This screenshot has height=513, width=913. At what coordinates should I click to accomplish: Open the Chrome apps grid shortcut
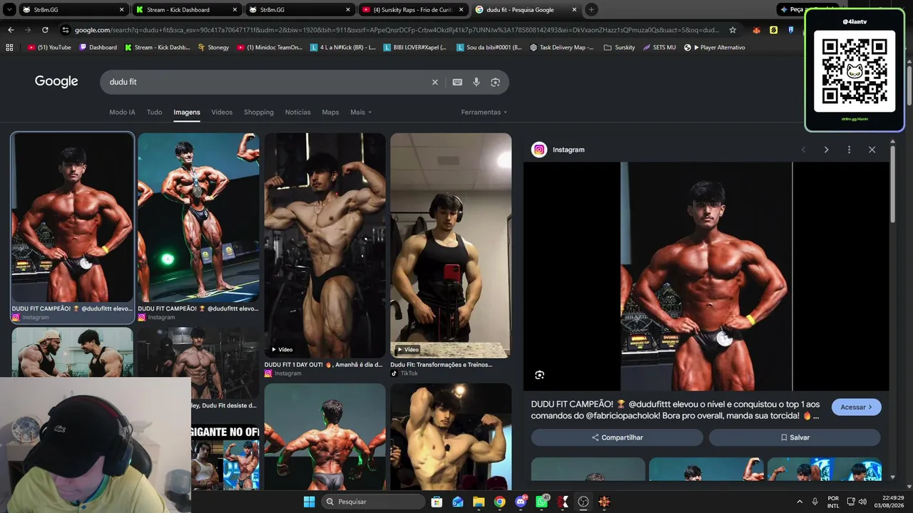click(9, 48)
